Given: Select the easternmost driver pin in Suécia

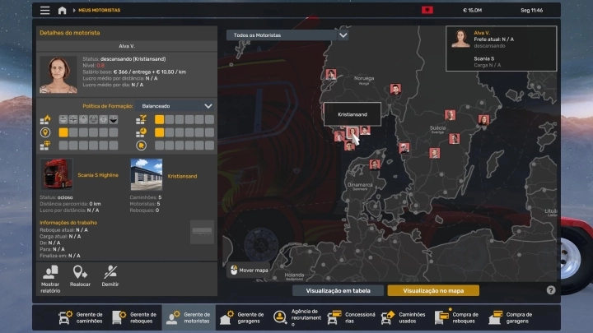Looking at the screenshot, I should click(x=483, y=120).
